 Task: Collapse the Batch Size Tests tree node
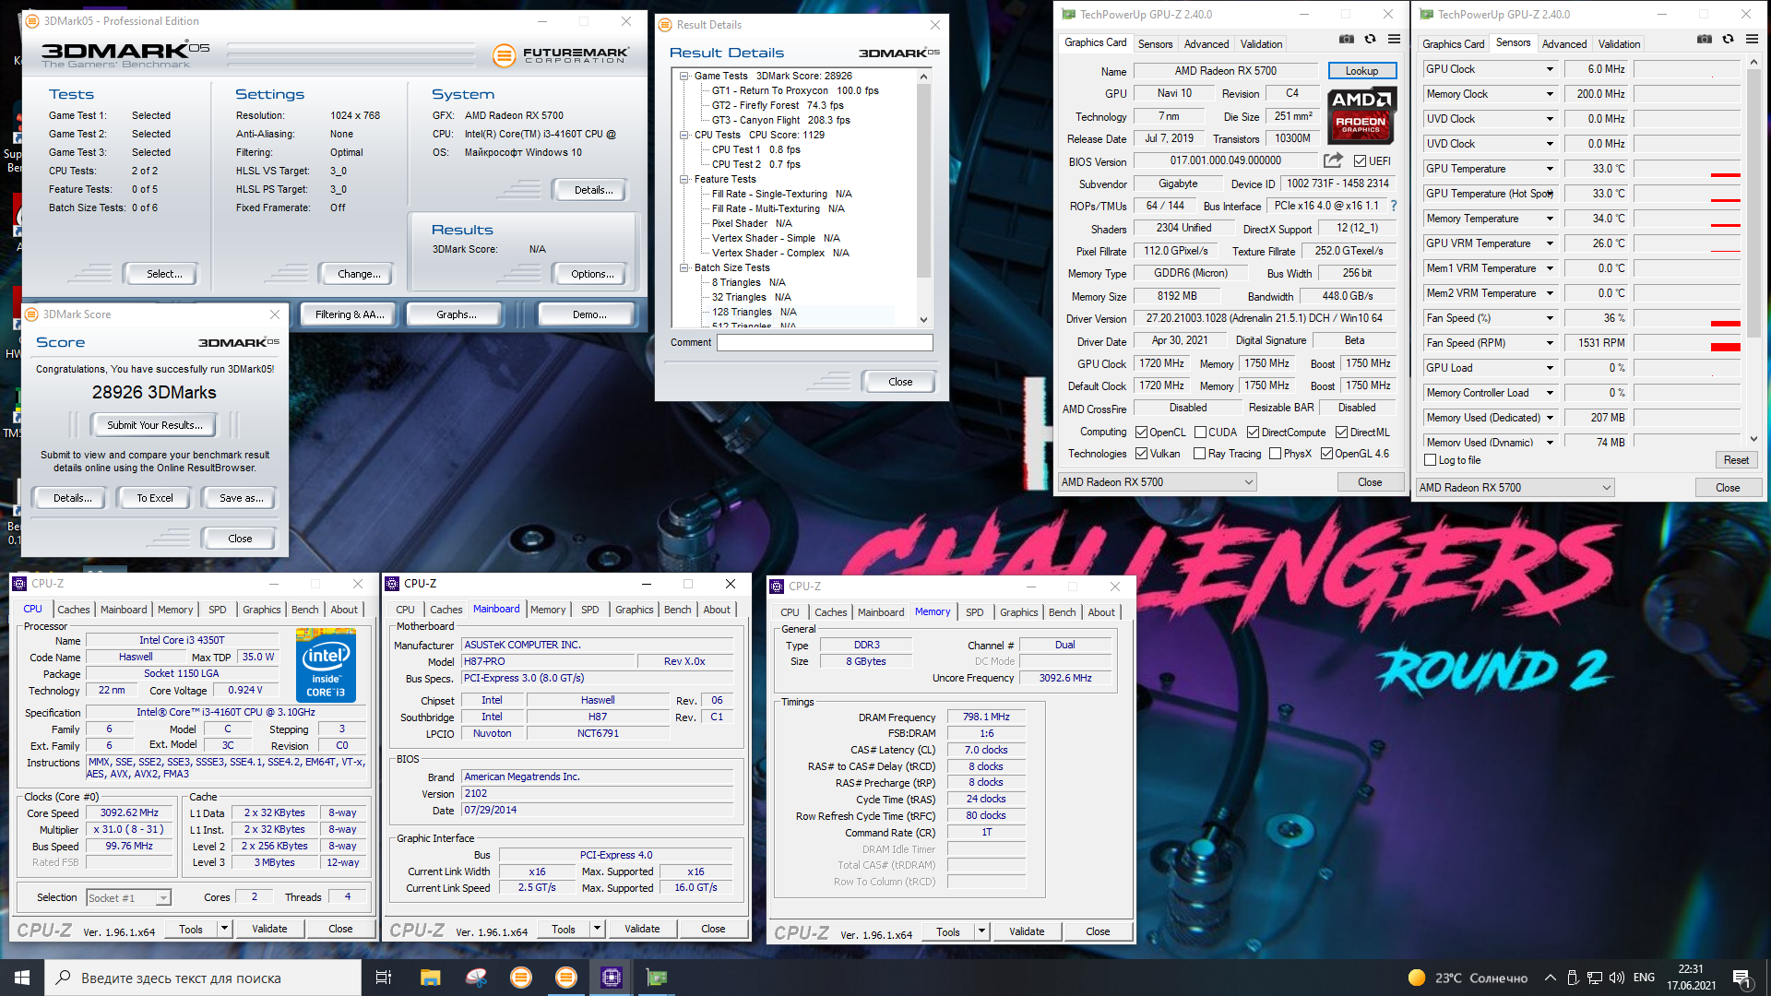click(684, 268)
